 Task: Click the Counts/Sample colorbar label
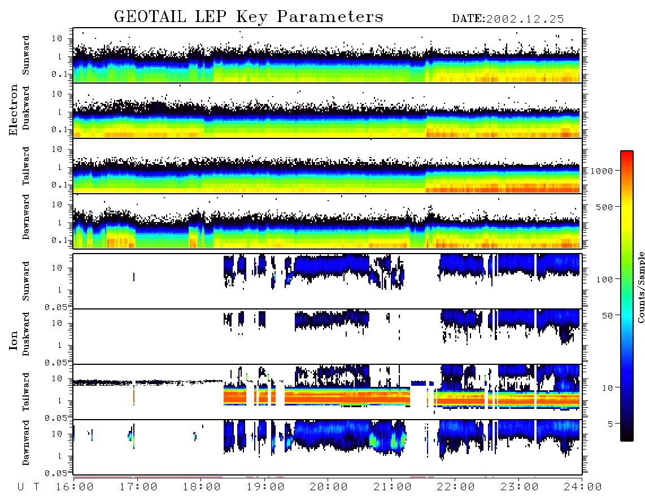640,287
